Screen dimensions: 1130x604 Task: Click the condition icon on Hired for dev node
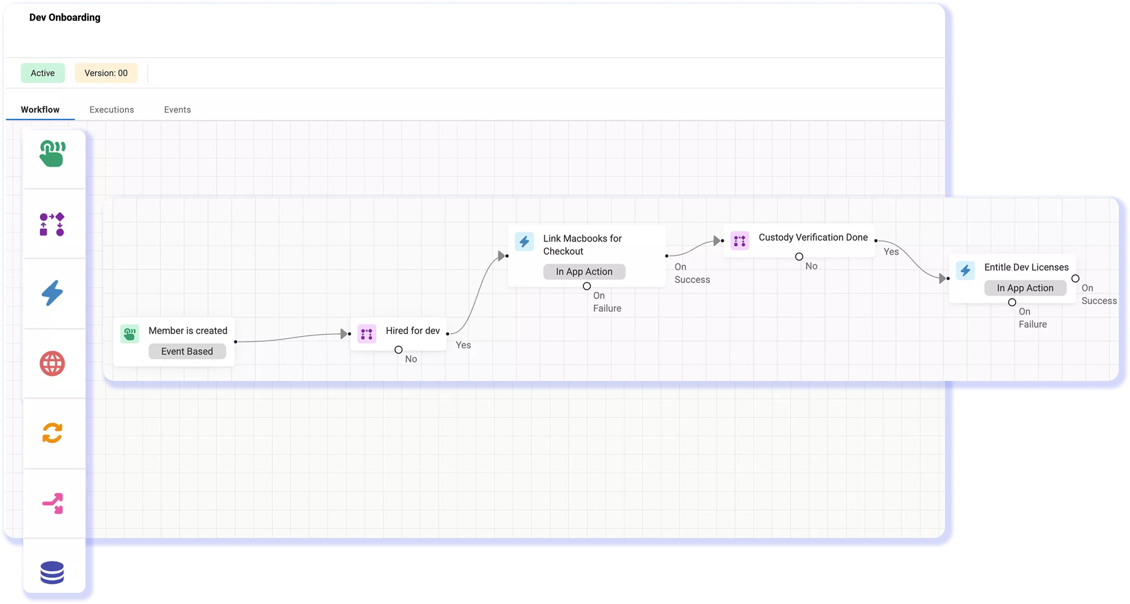[367, 334]
